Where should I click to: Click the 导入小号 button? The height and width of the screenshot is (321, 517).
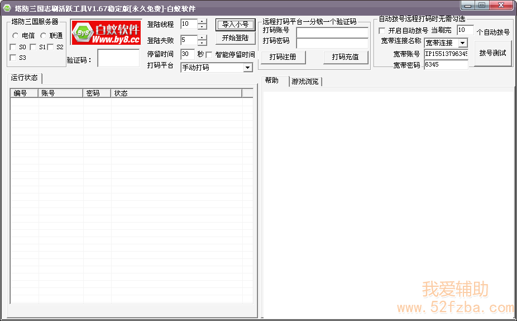point(235,25)
